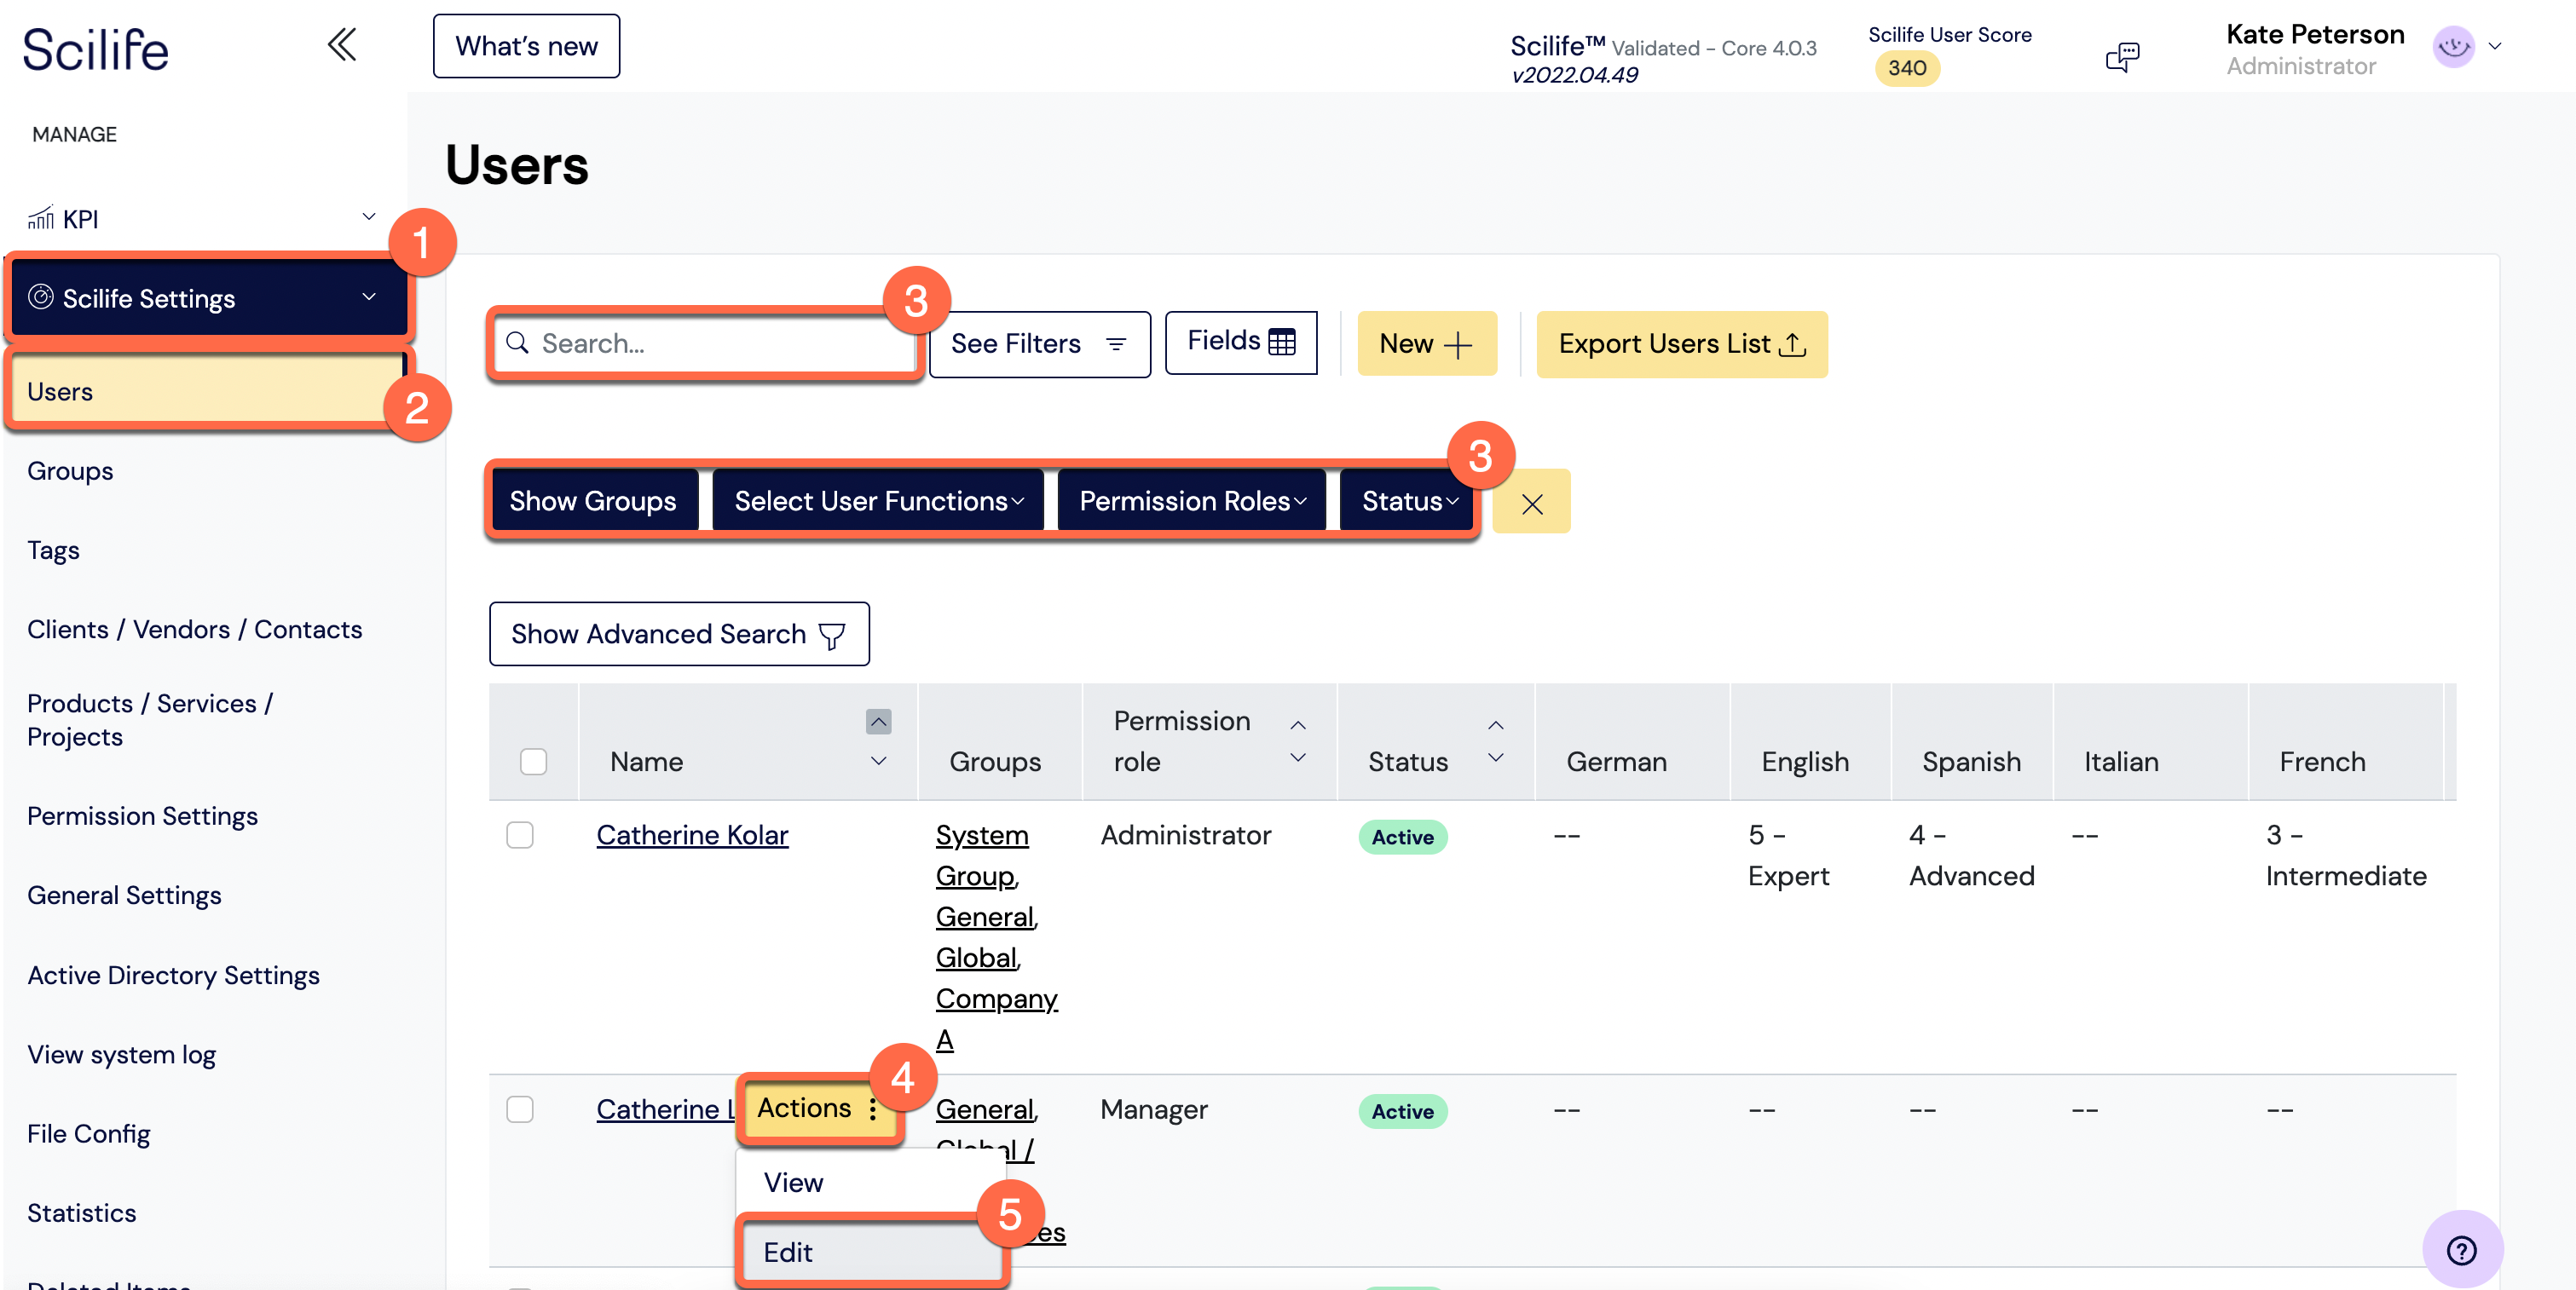Open the chat messages icon
Screen dimensions: 2576x1290
[2122, 57]
